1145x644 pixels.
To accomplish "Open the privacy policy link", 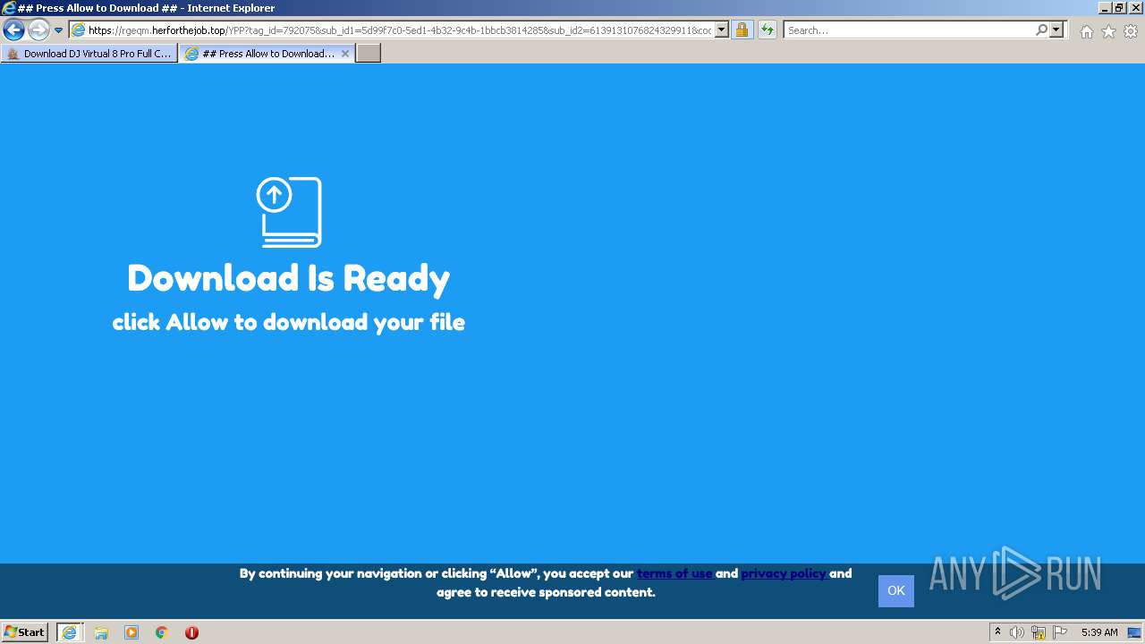I will point(784,573).
